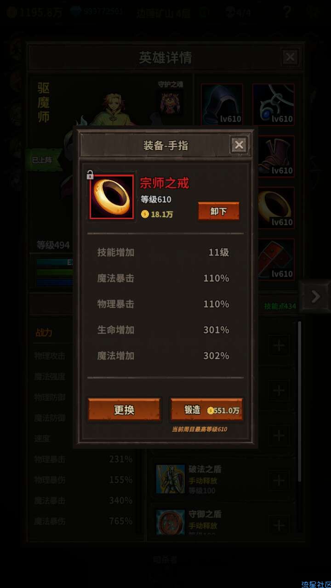Toggle the lock icon on the ring

[x=90, y=175]
